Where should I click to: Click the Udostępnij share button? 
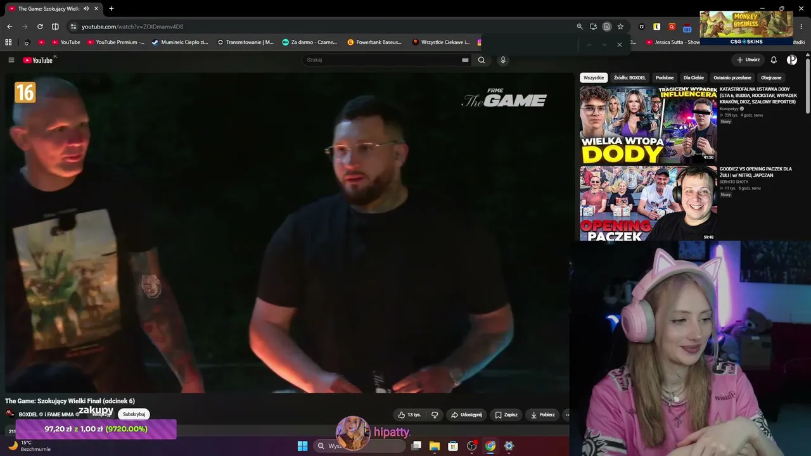click(x=466, y=415)
